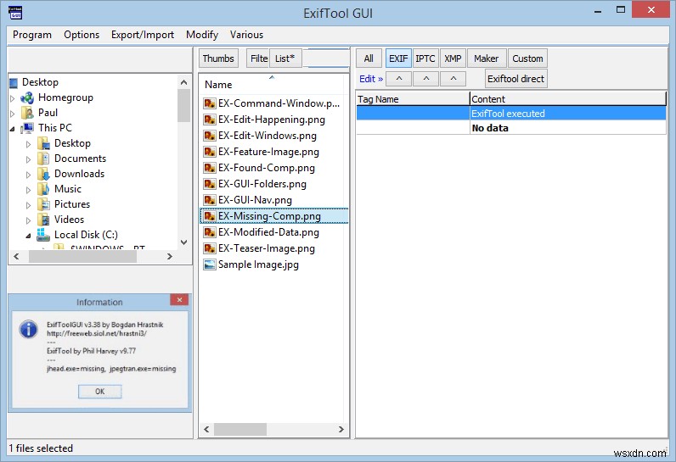
Task: Switch to Custom metadata view
Action: pyautogui.click(x=527, y=58)
